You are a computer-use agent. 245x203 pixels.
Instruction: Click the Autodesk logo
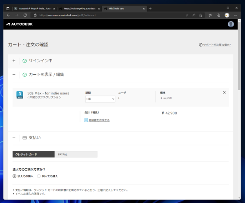pyautogui.click(x=20, y=24)
